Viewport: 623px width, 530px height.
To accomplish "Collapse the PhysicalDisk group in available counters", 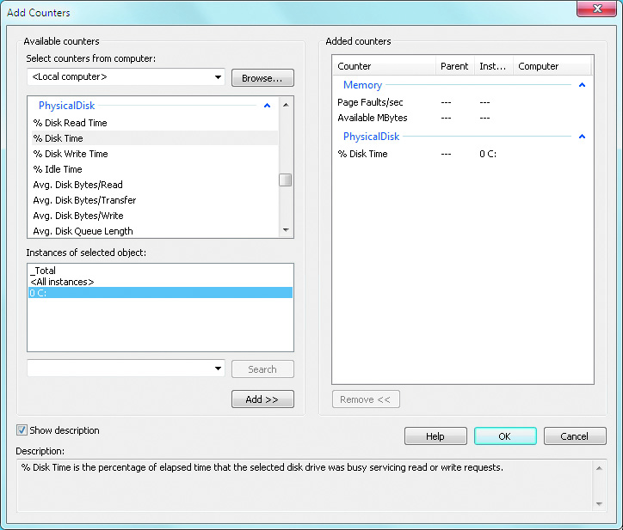I will [x=267, y=106].
